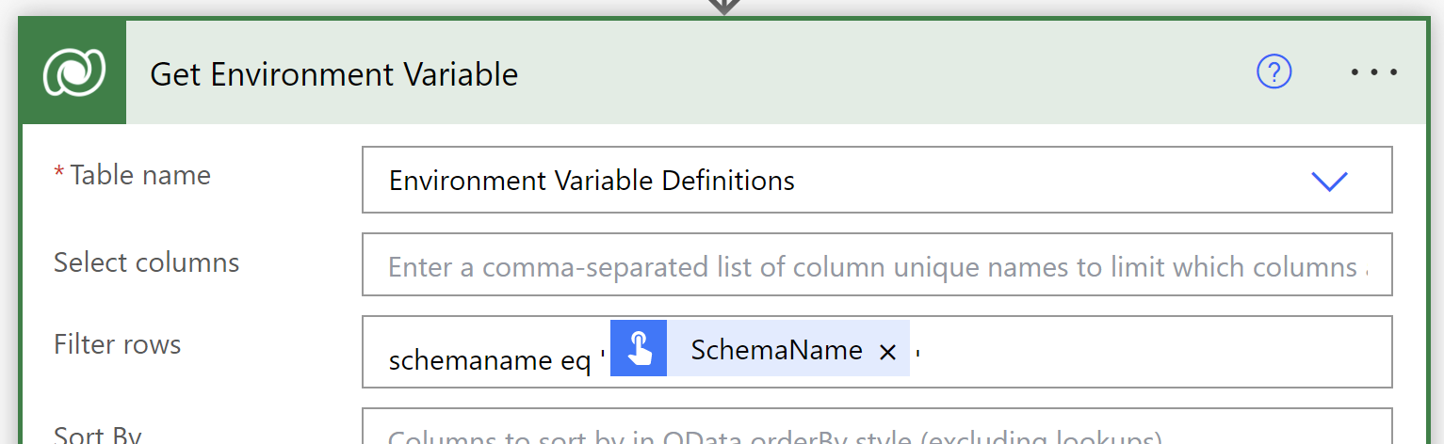Screen dimensions: 1444x444
Task: Click into the Select columns field
Action: (x=876, y=266)
